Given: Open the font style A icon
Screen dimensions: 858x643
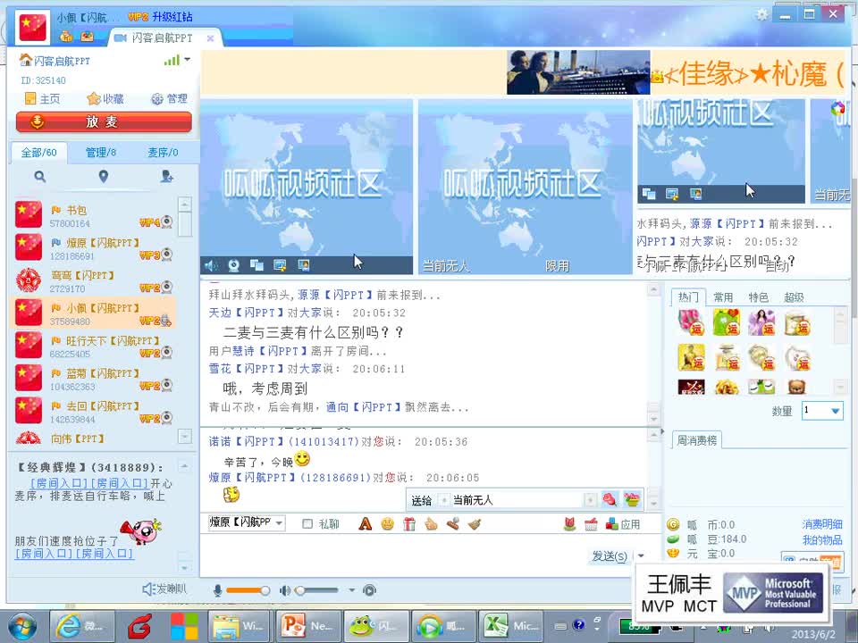Looking at the screenshot, I should click(365, 524).
